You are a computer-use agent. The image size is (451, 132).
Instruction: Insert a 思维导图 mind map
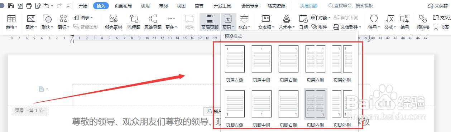[x=153, y=22]
